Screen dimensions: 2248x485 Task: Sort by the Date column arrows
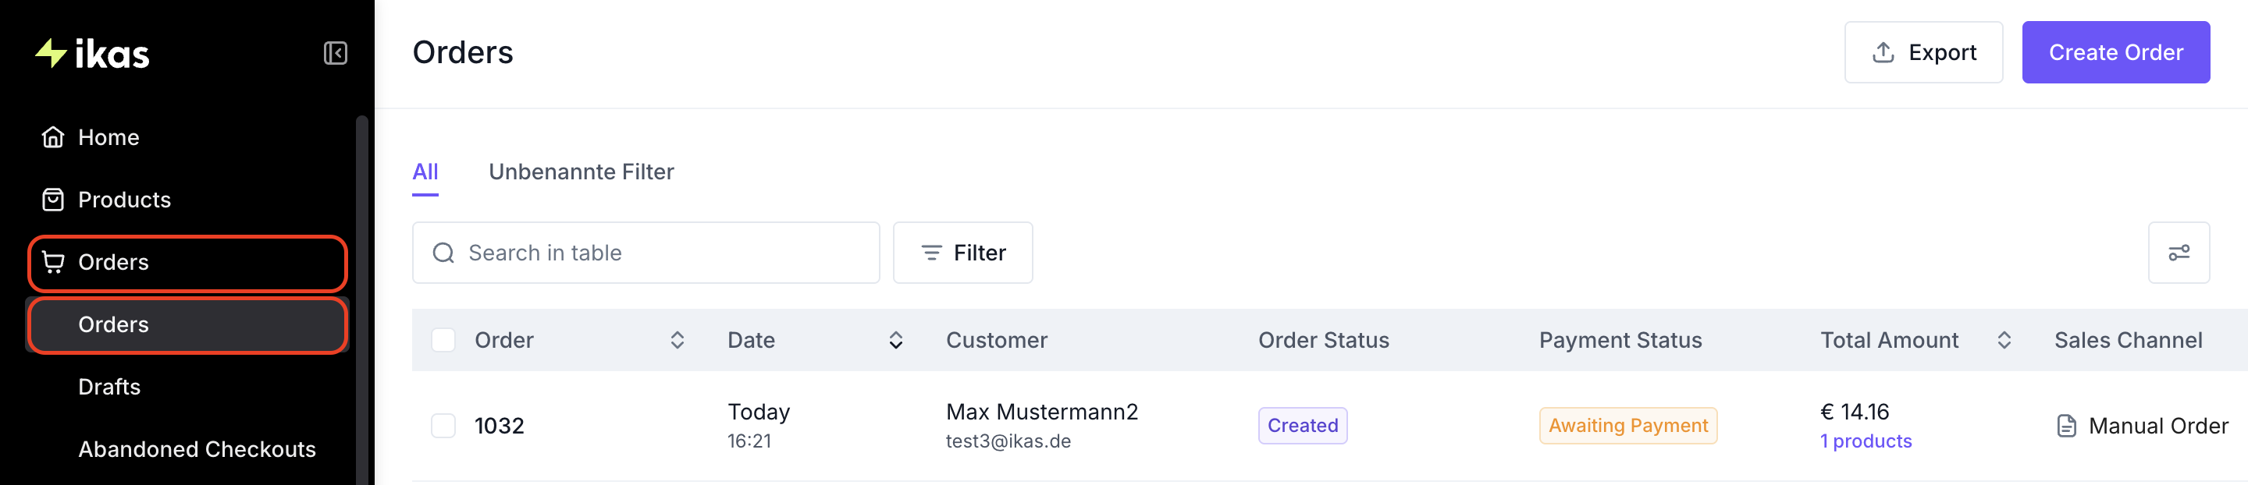pos(895,340)
